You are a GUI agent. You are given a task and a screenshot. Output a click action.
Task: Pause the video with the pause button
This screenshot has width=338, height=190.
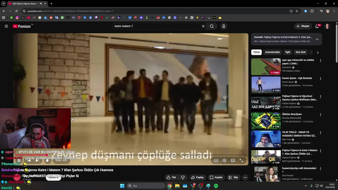click(x=19, y=160)
